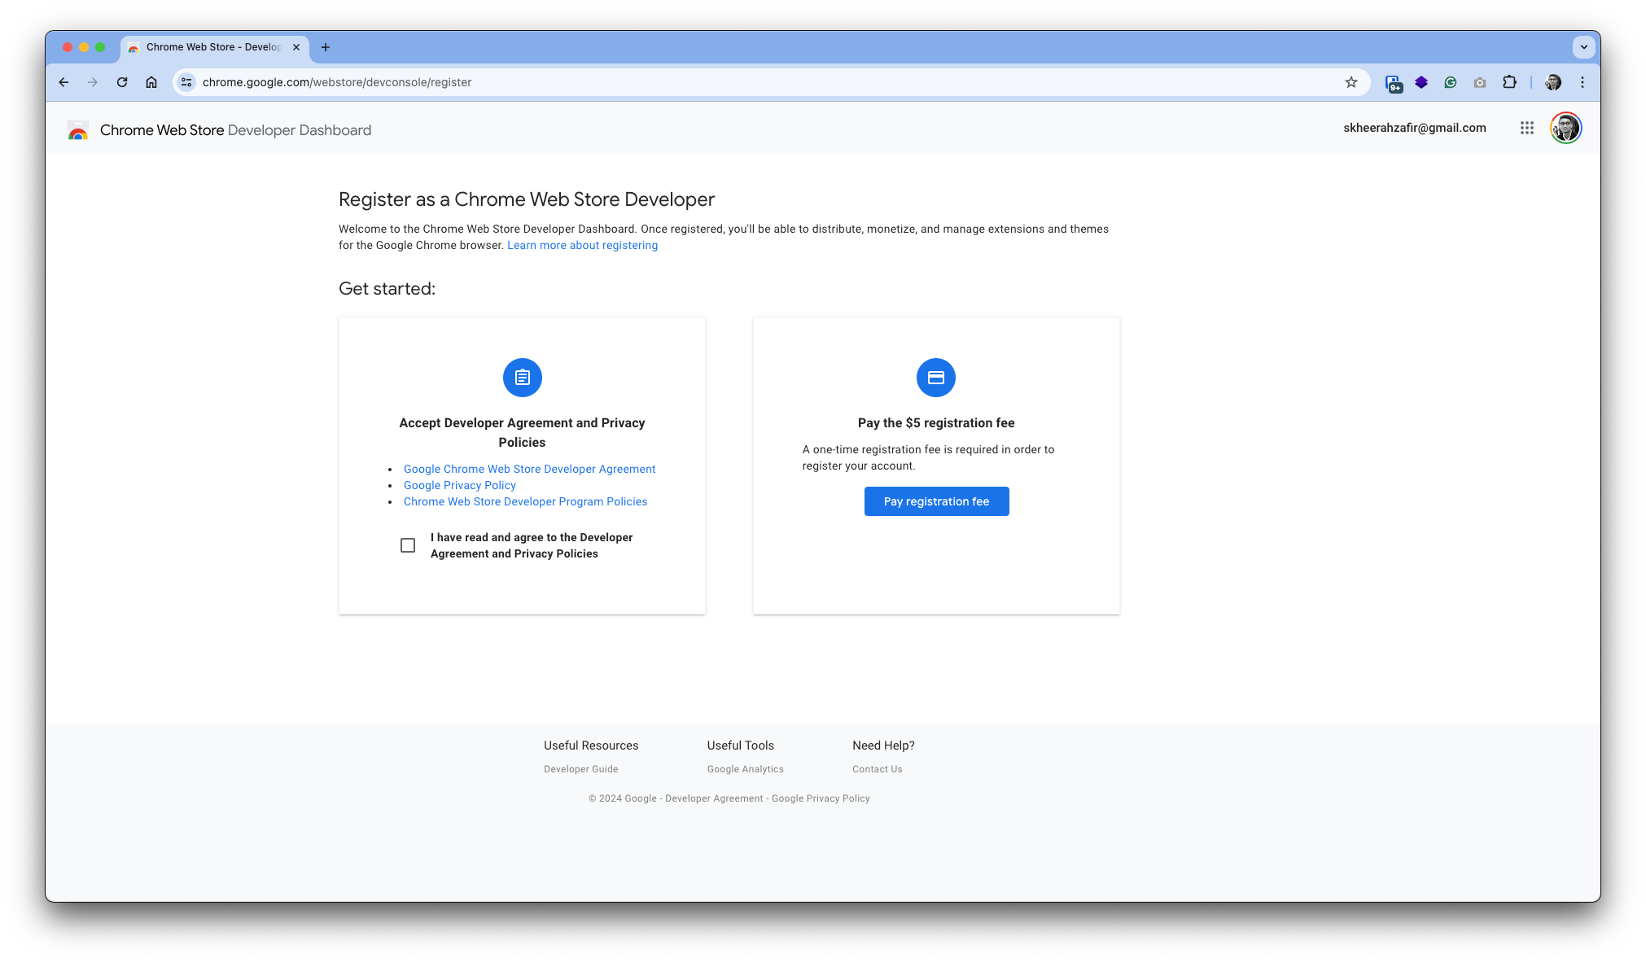Open the purple diamond extension icon
Screen dimensions: 1646x962
(x=1421, y=82)
